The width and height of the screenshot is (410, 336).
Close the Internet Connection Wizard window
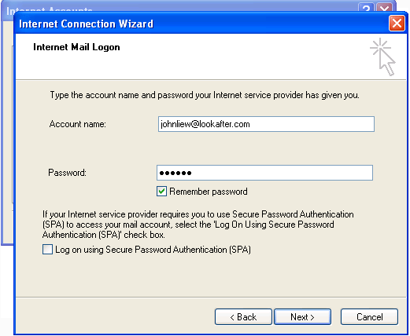pos(397,24)
